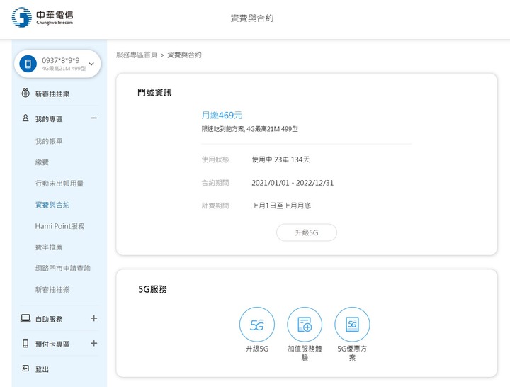This screenshot has height=387, width=510.
Task: Expand 自助服務 section with plus sign
Action: 94,318
